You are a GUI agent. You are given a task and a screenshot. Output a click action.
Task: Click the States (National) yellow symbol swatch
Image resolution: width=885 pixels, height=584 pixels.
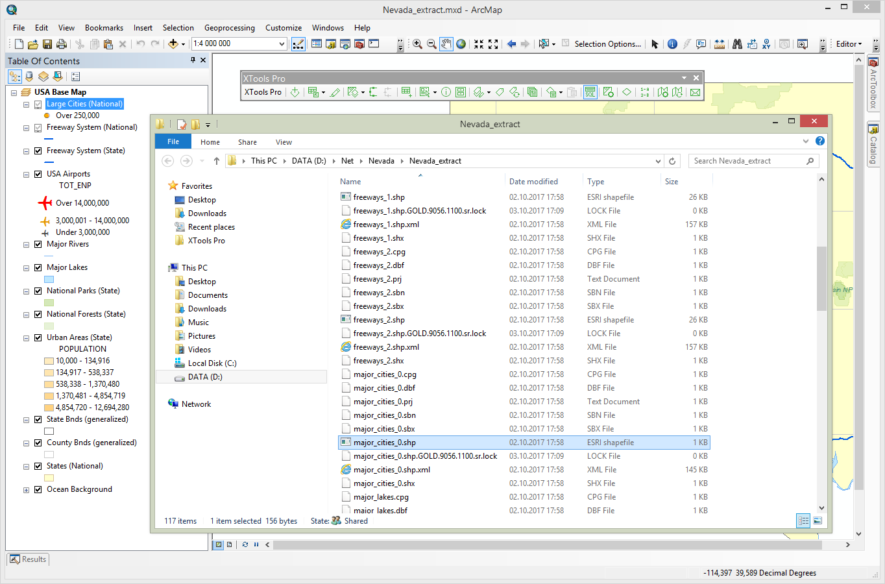click(x=49, y=478)
